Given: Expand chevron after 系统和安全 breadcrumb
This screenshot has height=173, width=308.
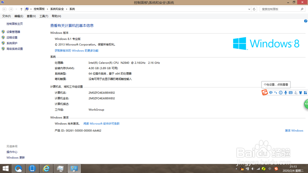Looking at the screenshot, I should pos(67,9).
